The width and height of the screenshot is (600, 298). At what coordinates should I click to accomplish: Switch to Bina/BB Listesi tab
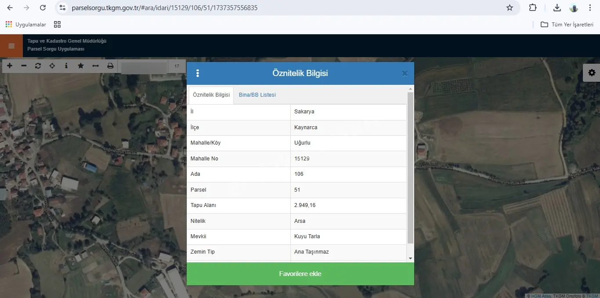pyautogui.click(x=257, y=95)
